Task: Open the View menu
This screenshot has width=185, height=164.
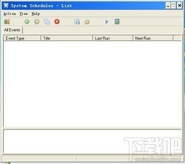Action: click(x=24, y=14)
